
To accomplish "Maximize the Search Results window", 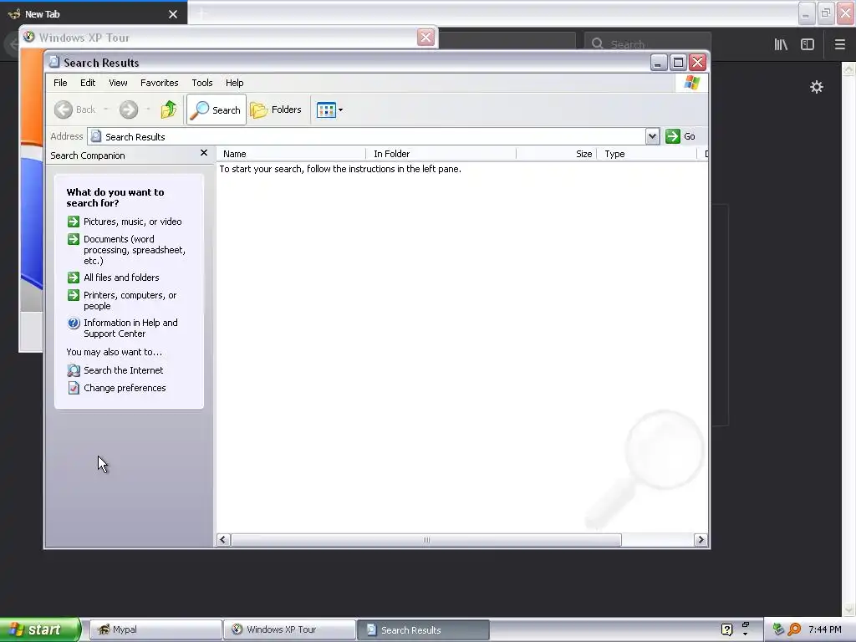I will click(678, 63).
